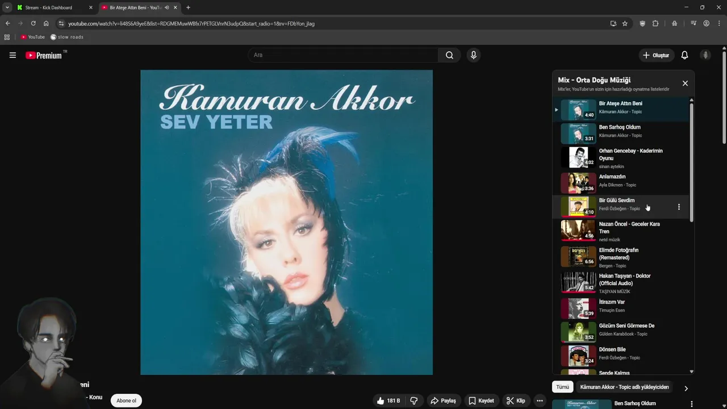Focus the Ara search input field
Image resolution: width=727 pixels, height=409 pixels.
pyautogui.click(x=343, y=55)
